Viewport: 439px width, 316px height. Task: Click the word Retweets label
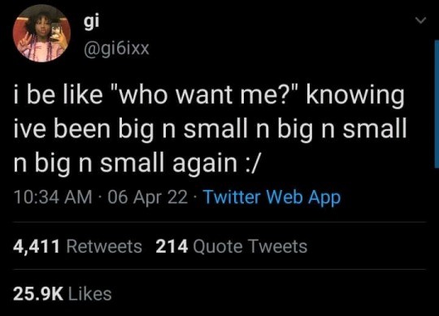(x=104, y=246)
